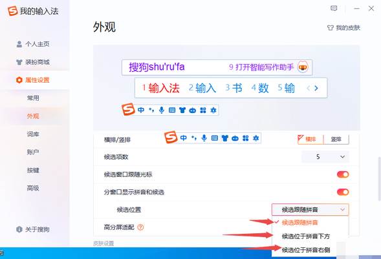Click the smart writing assistant face icon
Viewport: 381px width, 259px height.
(x=303, y=67)
